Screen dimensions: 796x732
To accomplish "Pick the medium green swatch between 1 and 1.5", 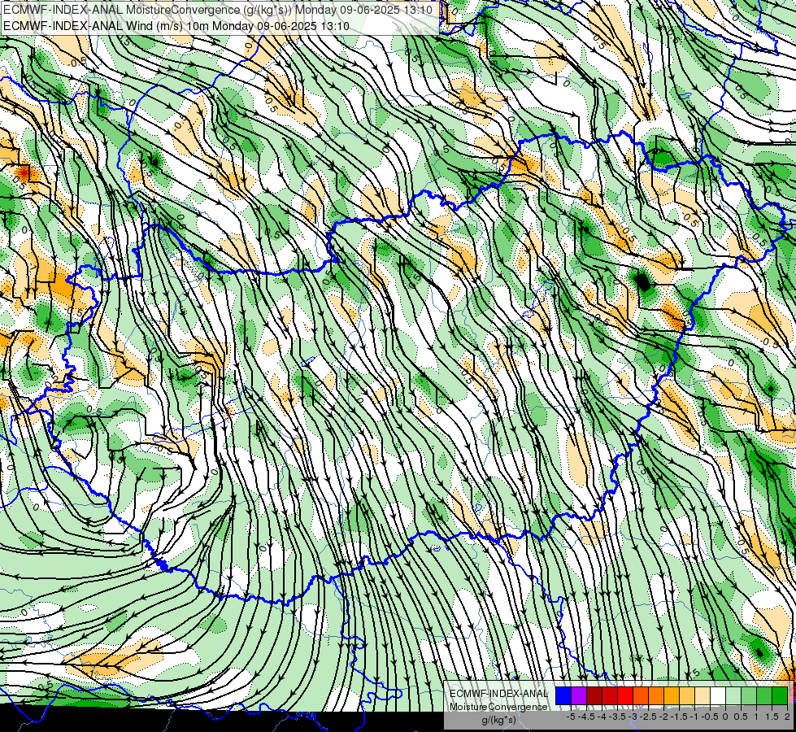I will click(x=764, y=696).
